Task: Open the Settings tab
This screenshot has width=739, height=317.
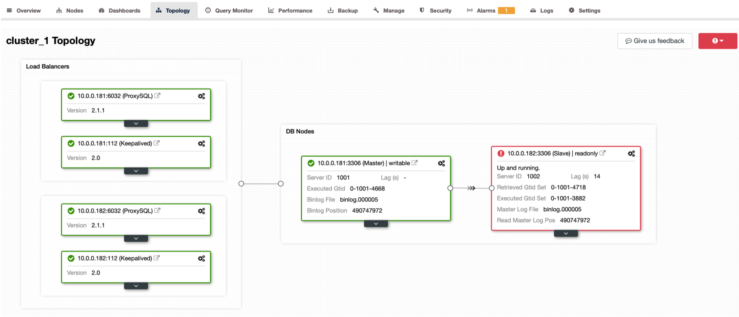Action: click(584, 11)
